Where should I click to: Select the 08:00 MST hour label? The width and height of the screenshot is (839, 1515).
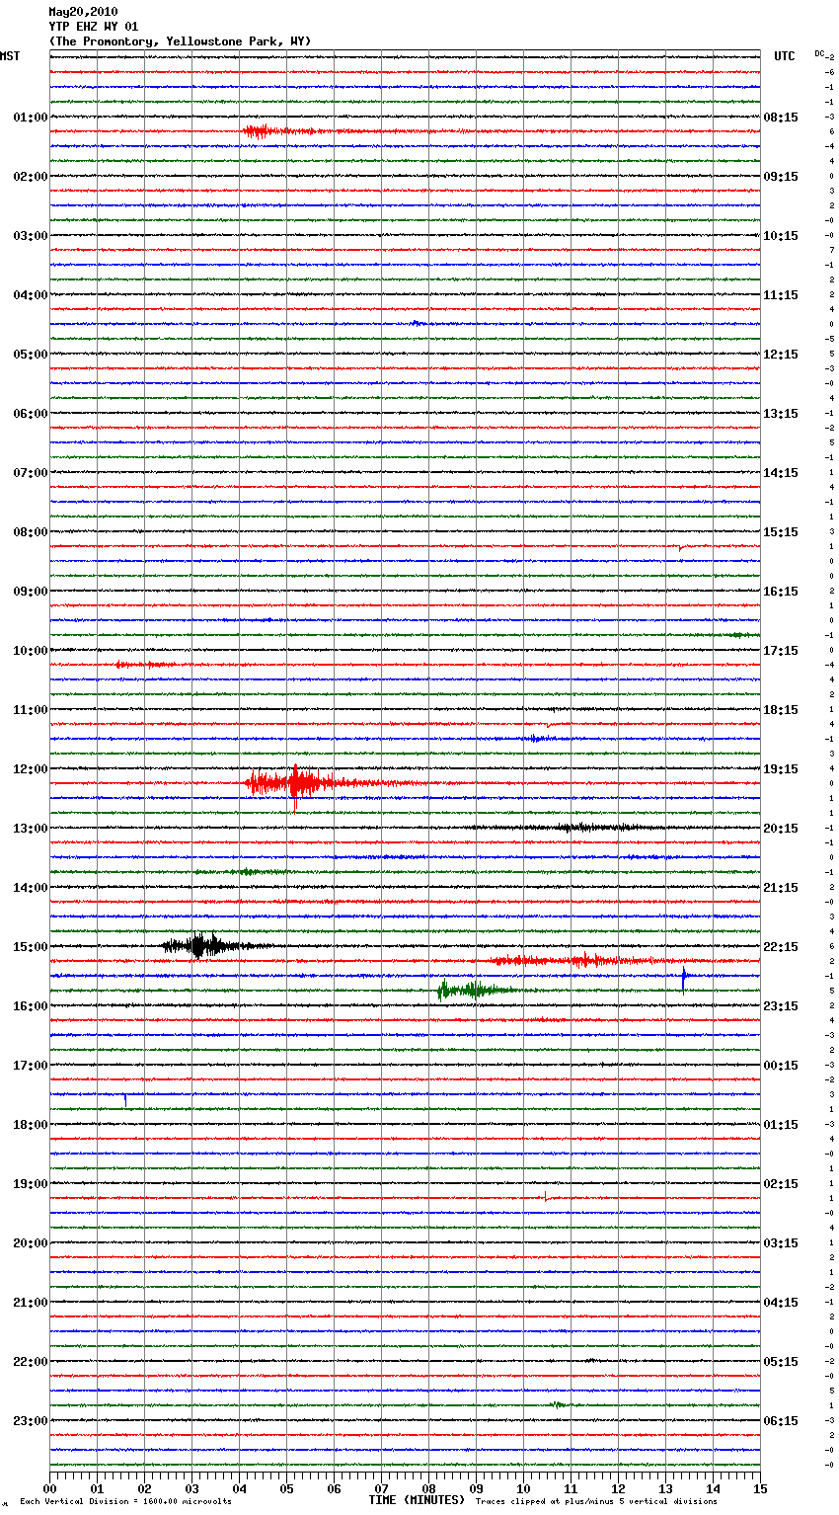[31, 532]
